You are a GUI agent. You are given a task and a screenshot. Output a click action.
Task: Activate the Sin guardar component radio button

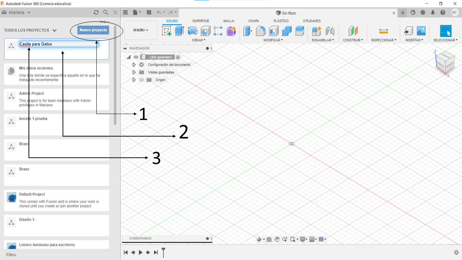tap(178, 57)
